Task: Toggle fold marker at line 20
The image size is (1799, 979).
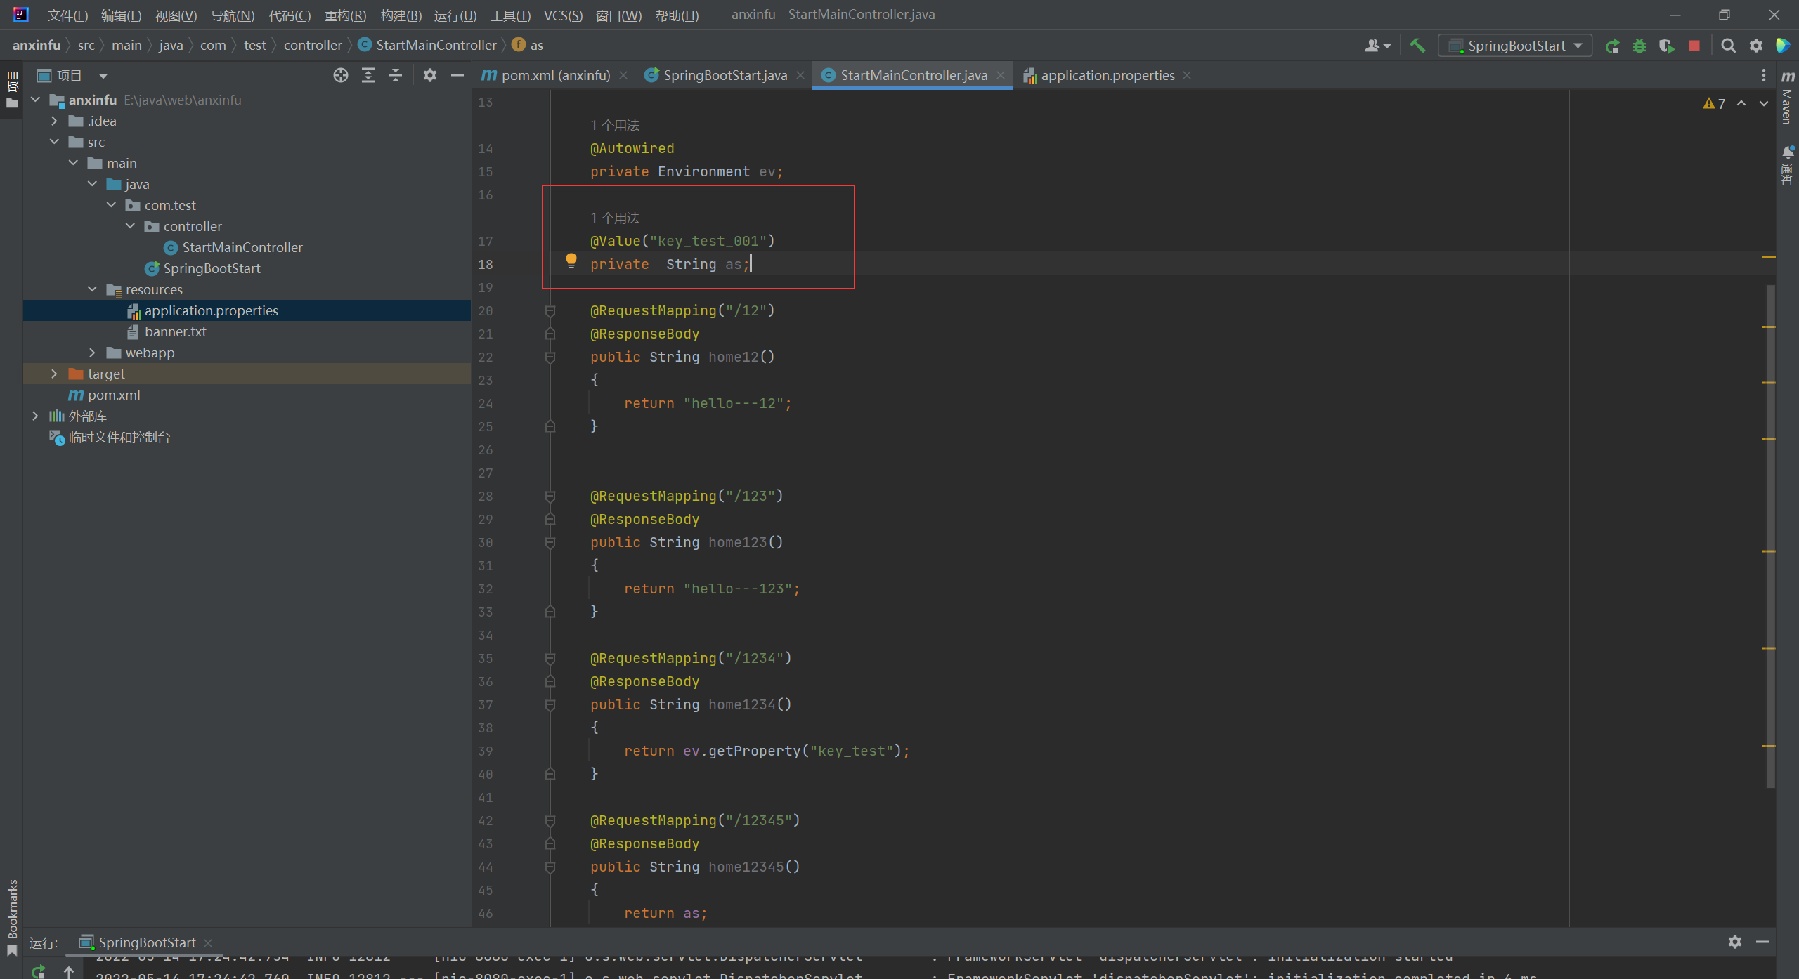Action: pyautogui.click(x=550, y=310)
